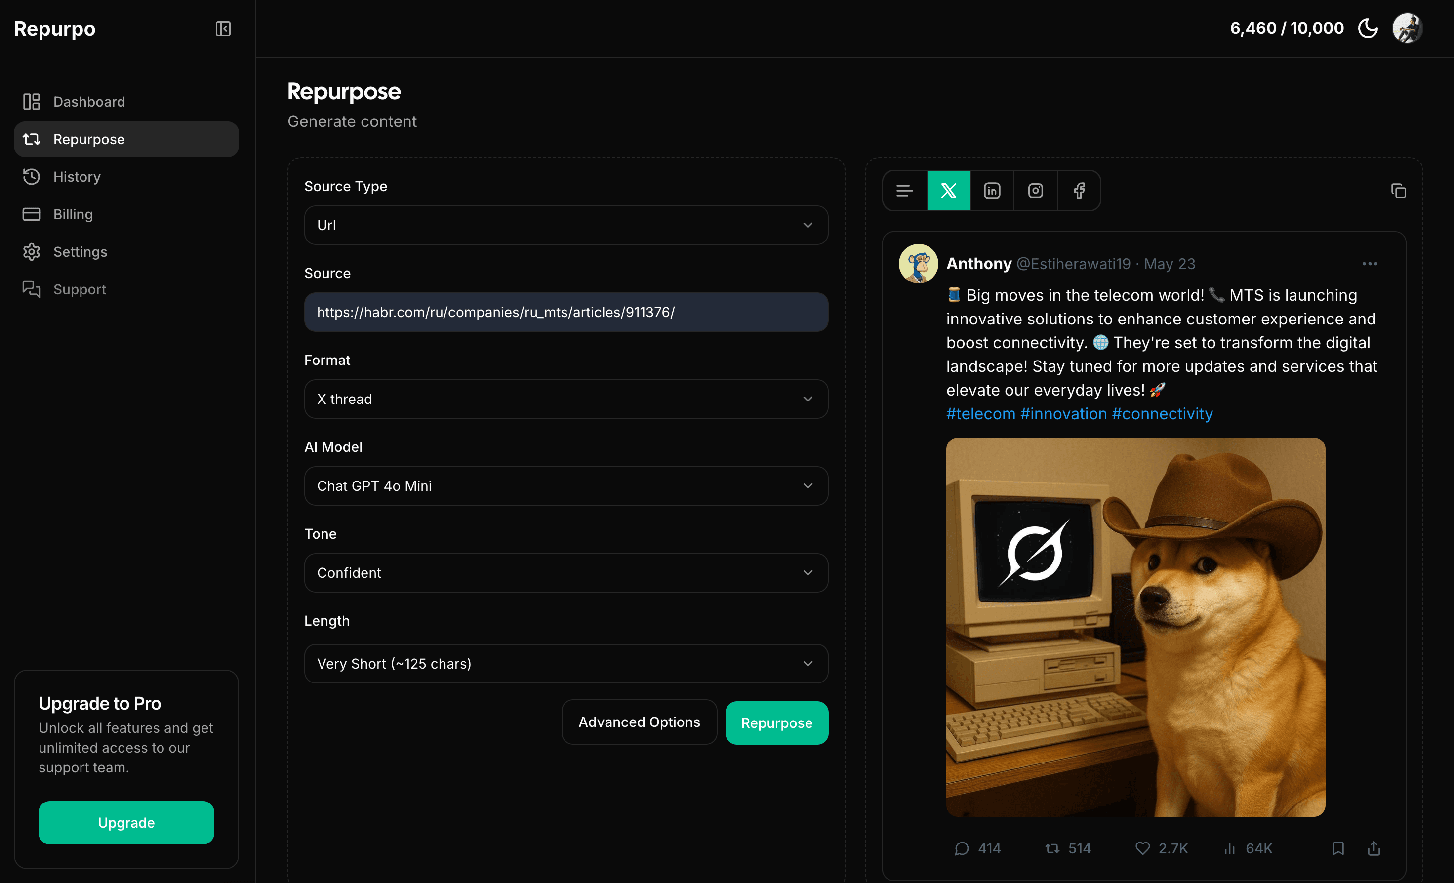Screen dimensions: 1454x883
Task: Select Facebook preview icon
Action: (1079, 191)
